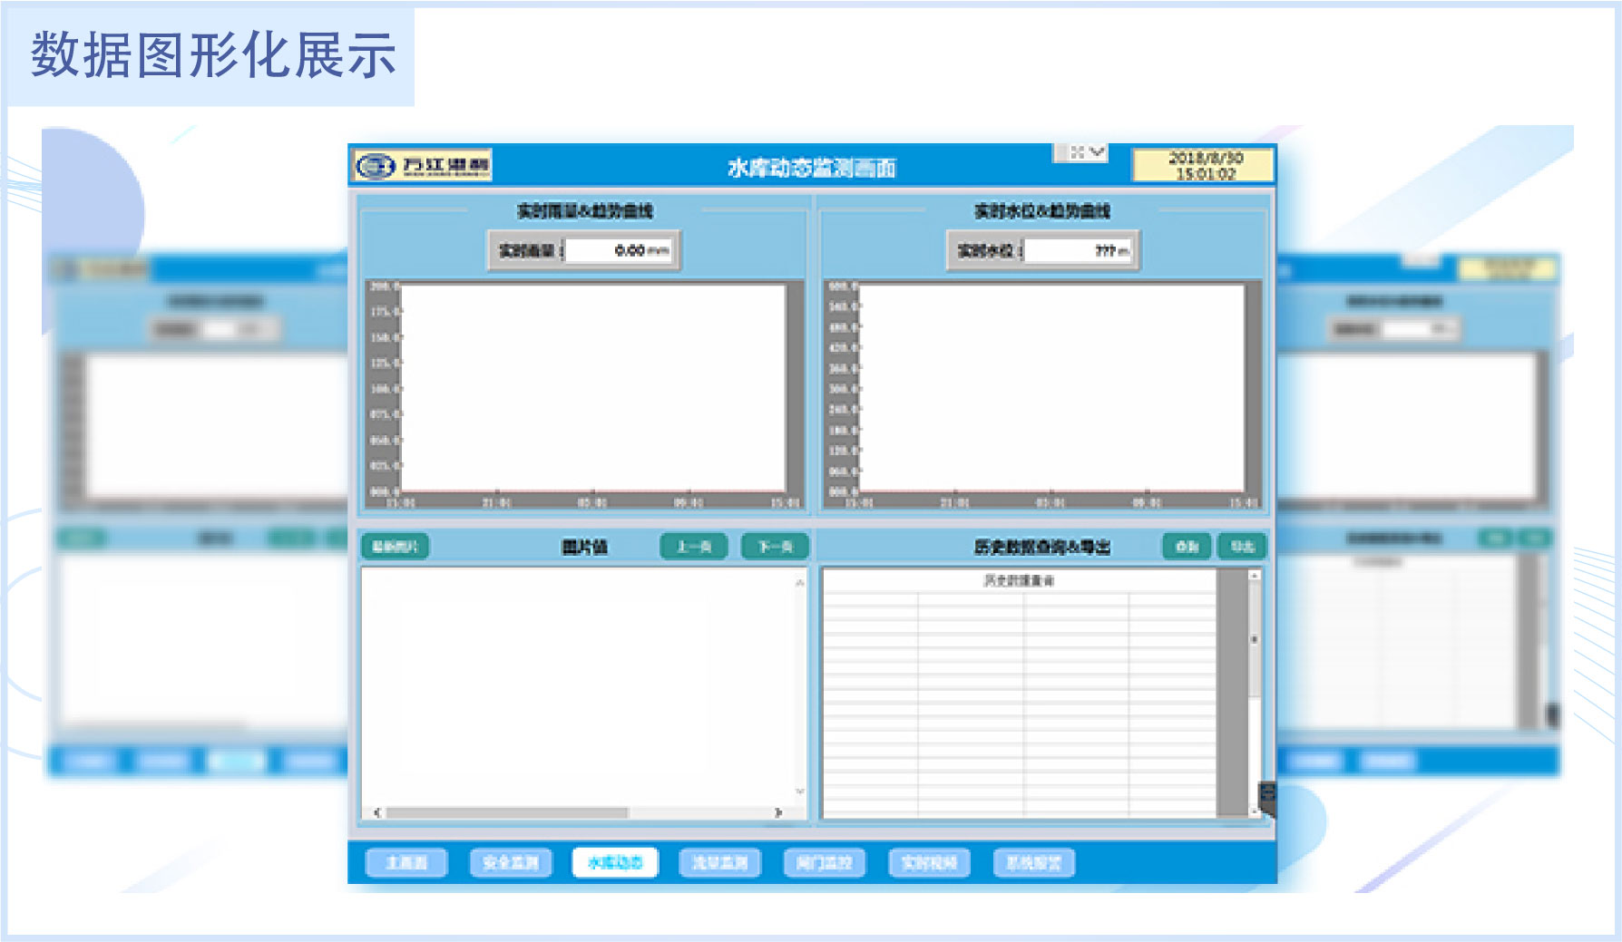1622x942 pixels.
Task: Open the 系统报警 system alarm tab
Action: (x=1034, y=863)
